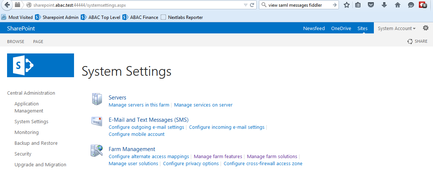Viewport: 433px width, 170px height.
Task: Open the Most Visited bookmarks folder
Action: (x=17, y=17)
